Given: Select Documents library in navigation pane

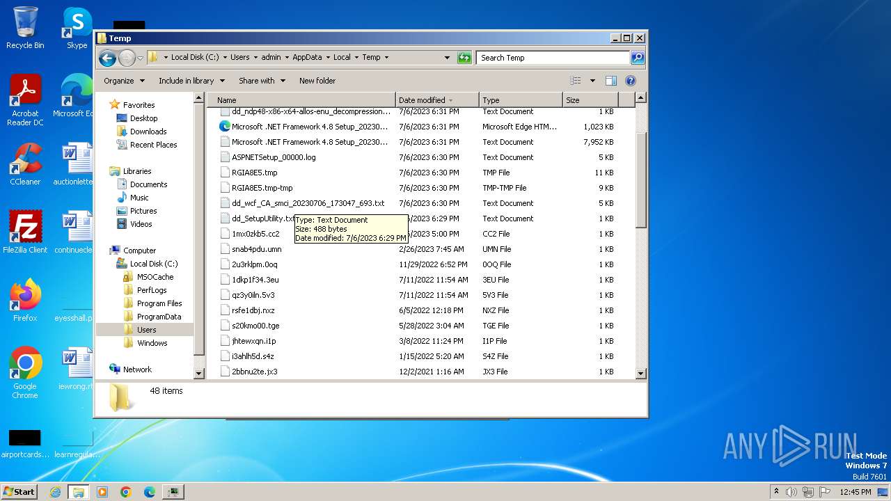Looking at the screenshot, I should (148, 184).
